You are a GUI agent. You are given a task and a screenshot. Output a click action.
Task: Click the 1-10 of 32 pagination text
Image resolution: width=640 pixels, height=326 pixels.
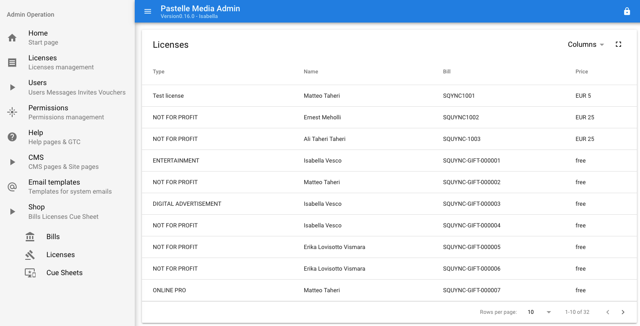[x=577, y=312]
